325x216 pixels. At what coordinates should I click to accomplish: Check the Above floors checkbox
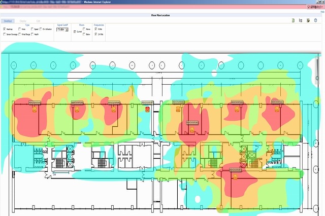click(x=84, y=29)
